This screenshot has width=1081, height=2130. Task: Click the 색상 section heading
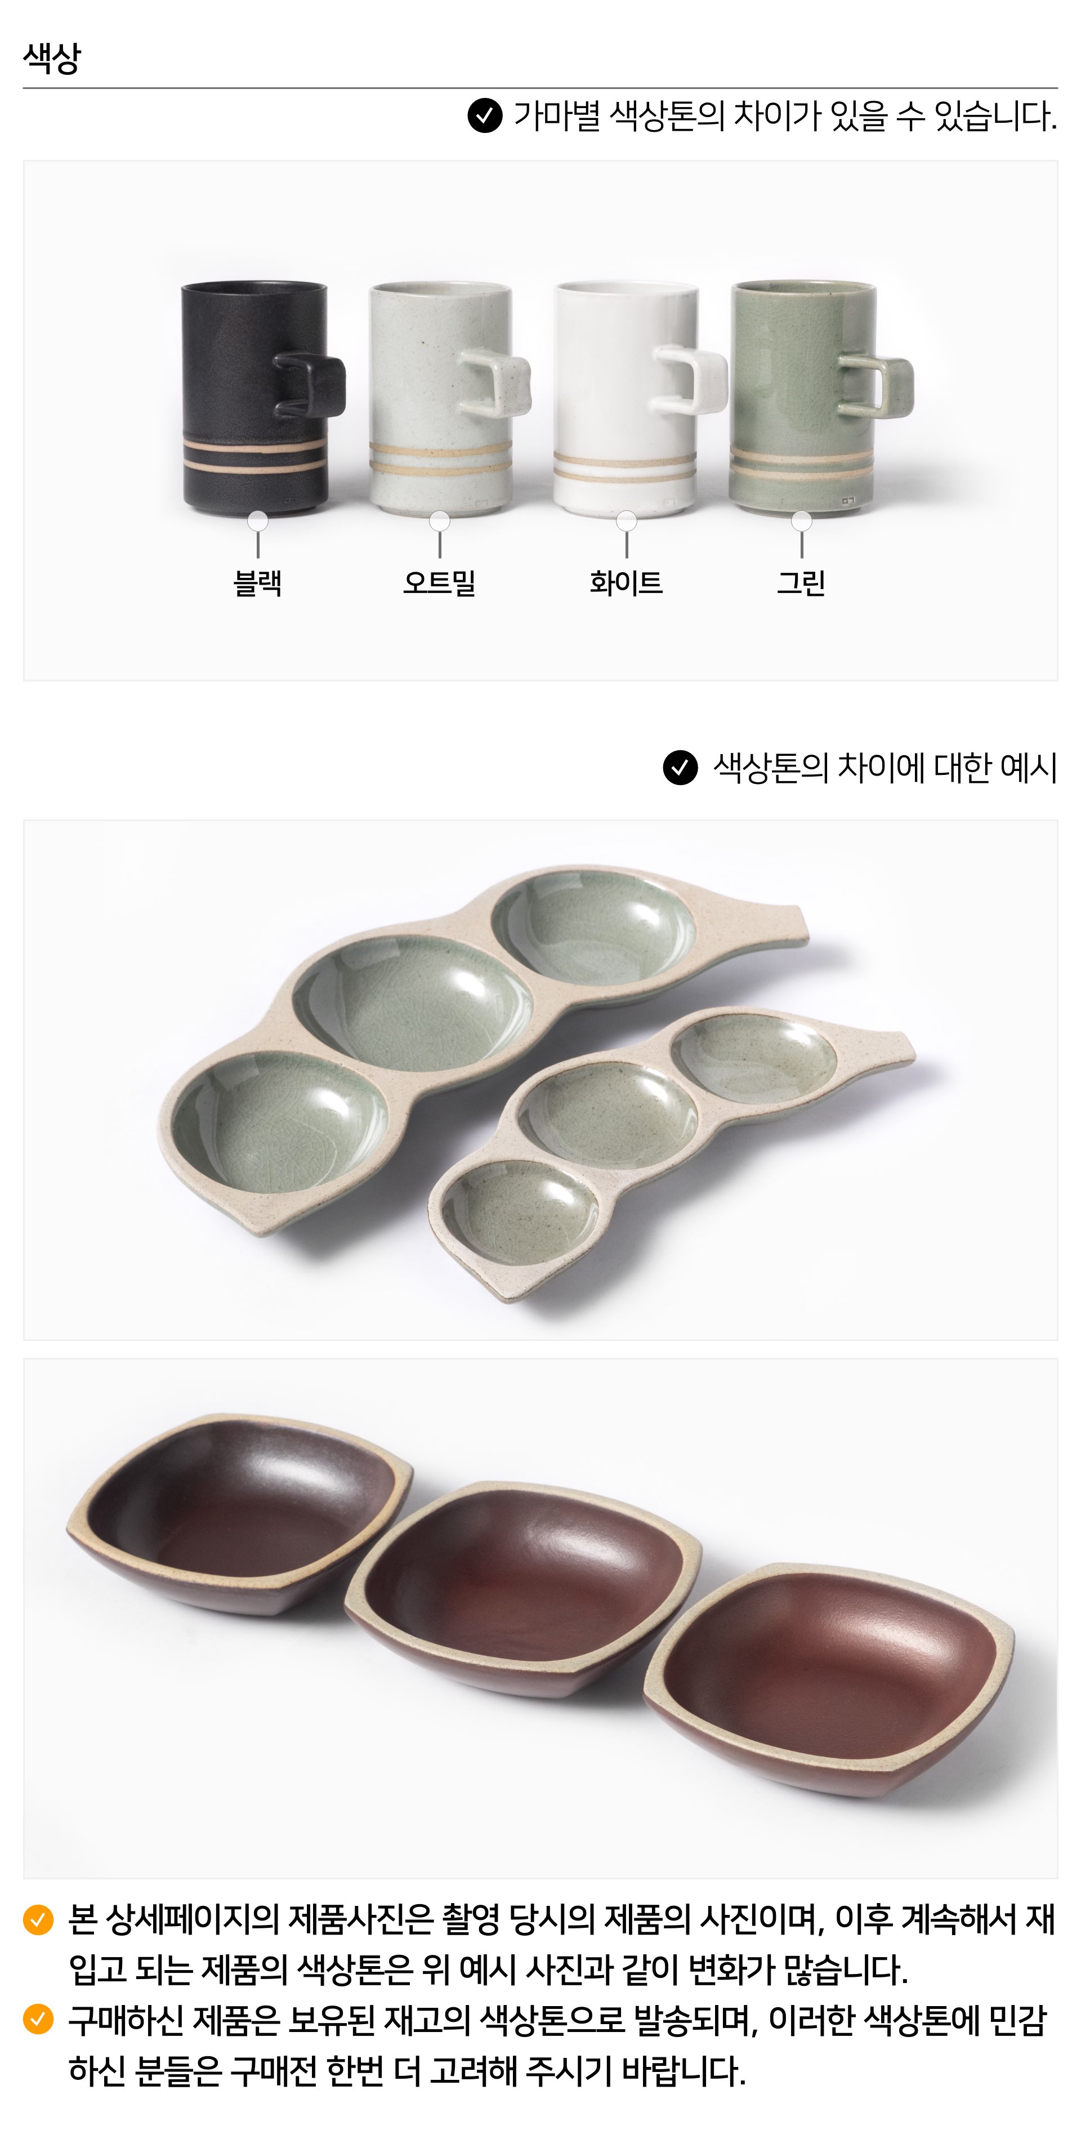point(51,58)
